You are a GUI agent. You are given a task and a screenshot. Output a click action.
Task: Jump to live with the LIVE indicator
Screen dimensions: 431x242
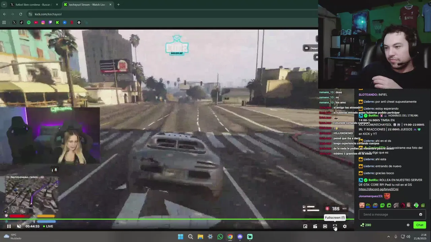pos(47,226)
